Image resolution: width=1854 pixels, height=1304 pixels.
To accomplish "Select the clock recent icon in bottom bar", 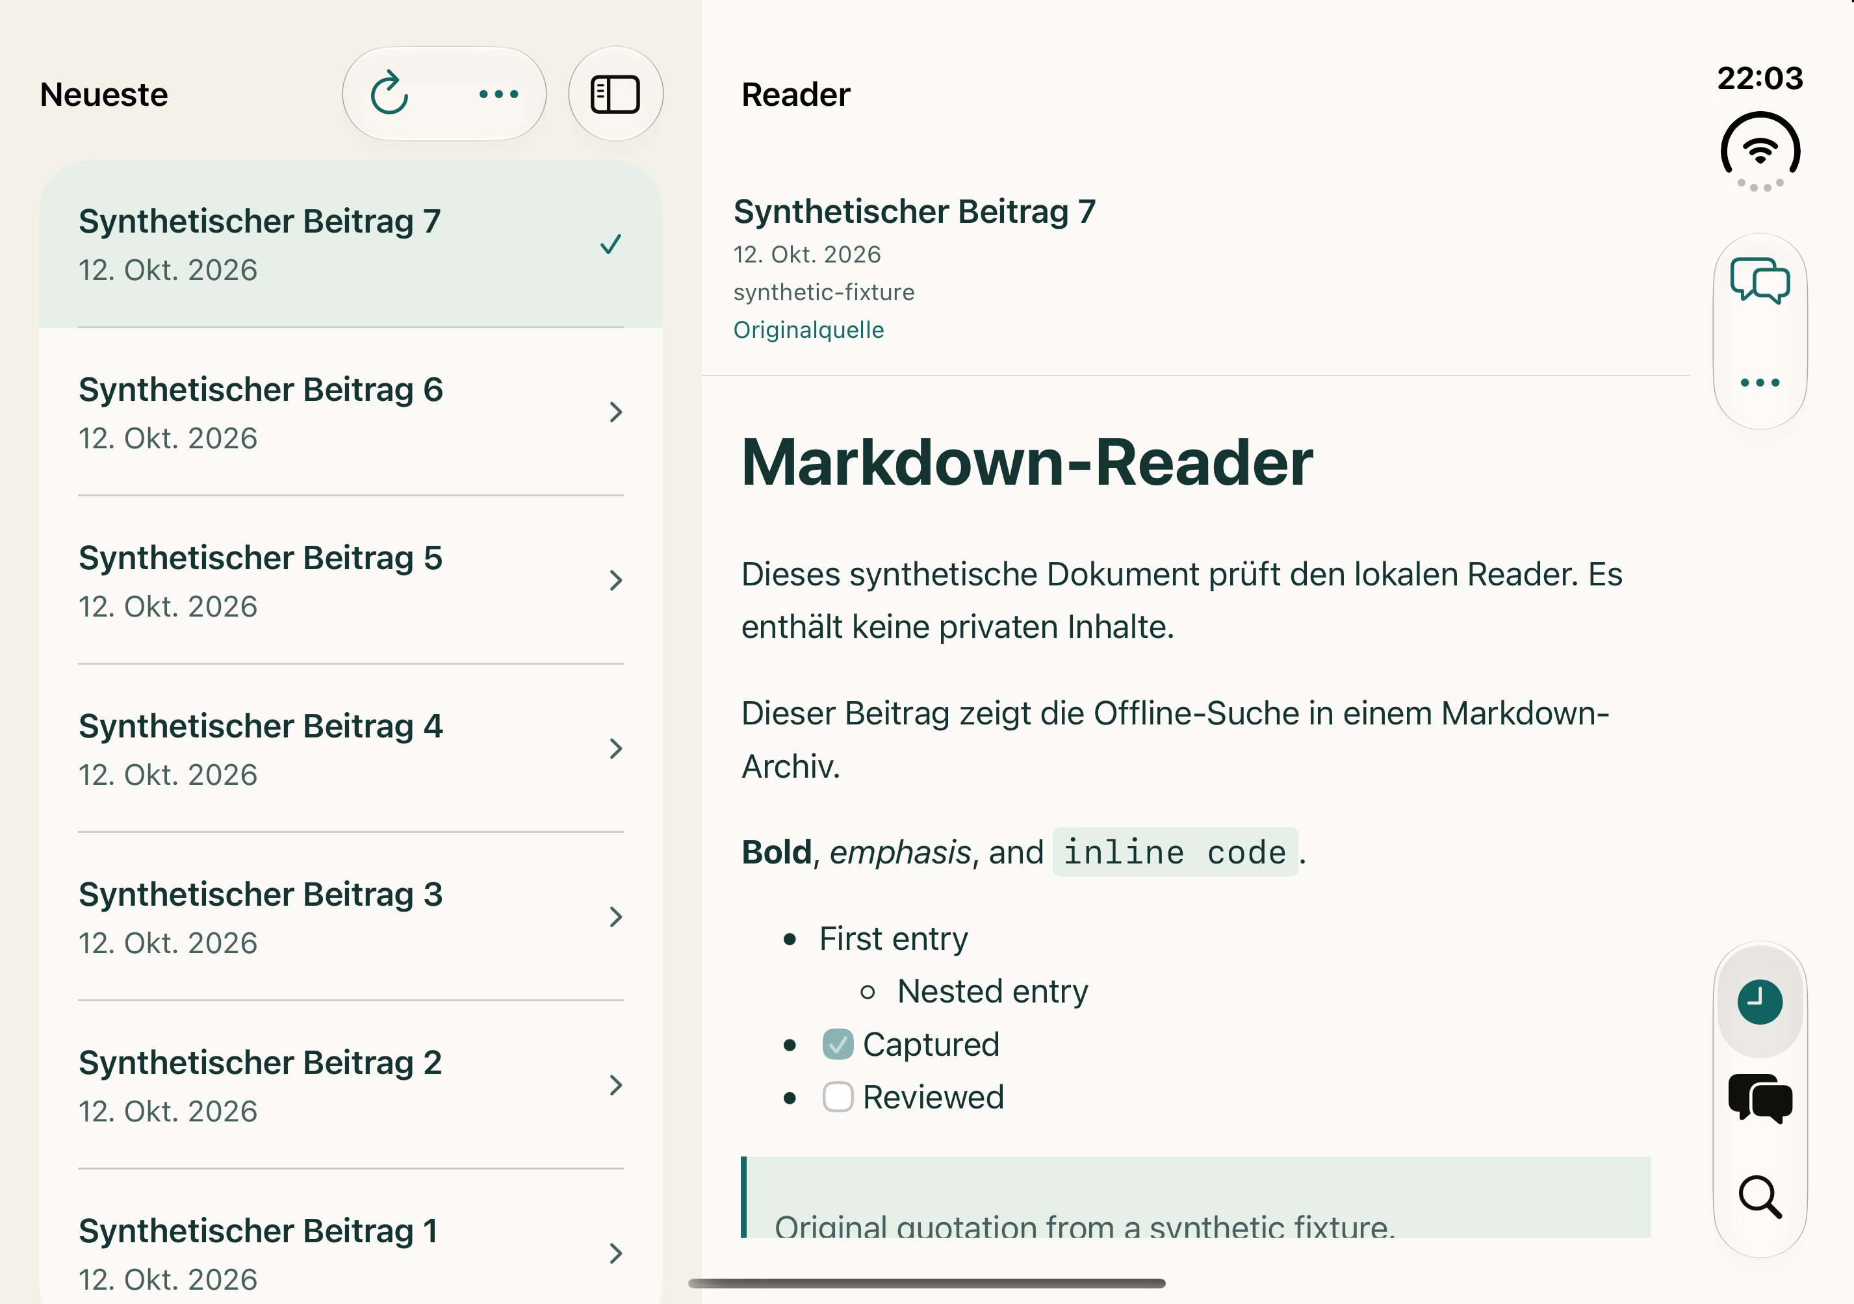I will coord(1760,1002).
